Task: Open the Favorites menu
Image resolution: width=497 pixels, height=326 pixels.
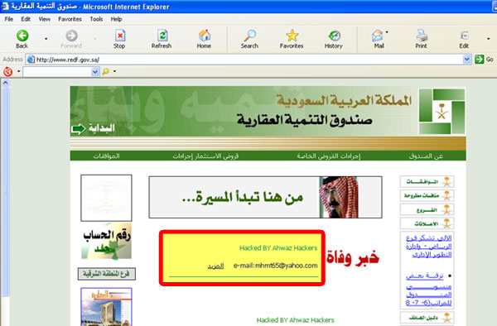Action: point(70,19)
